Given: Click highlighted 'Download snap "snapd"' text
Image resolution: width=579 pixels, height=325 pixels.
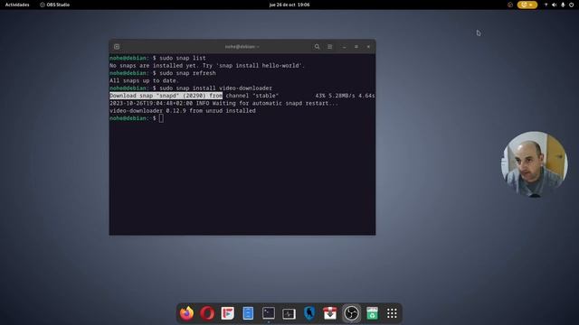Looking at the screenshot, I should point(166,96).
